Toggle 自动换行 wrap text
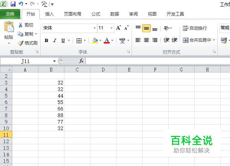This screenshot has width=230, height=166. click(195, 28)
